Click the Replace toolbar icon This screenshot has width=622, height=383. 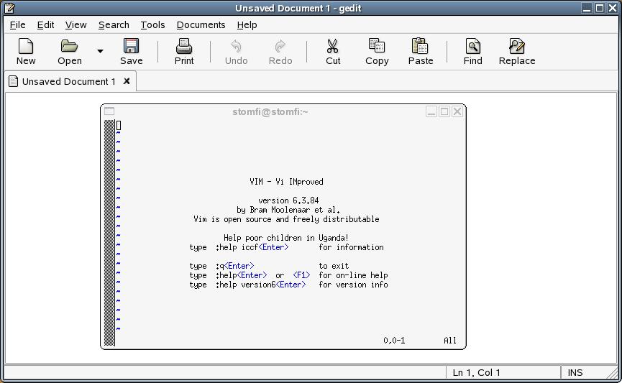(x=516, y=47)
